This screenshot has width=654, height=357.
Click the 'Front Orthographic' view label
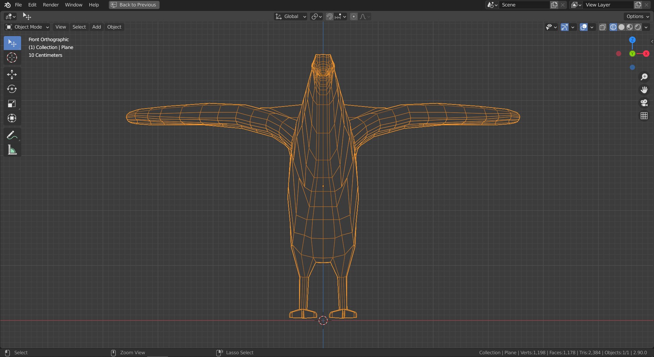pos(49,39)
